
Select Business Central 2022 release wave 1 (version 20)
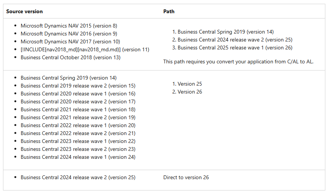point(78,125)
